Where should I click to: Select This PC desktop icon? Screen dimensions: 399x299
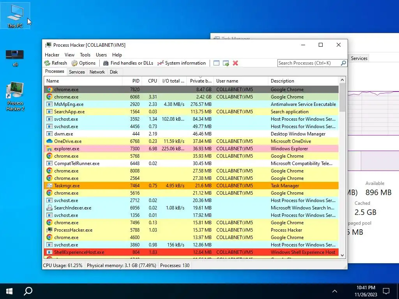click(x=15, y=16)
